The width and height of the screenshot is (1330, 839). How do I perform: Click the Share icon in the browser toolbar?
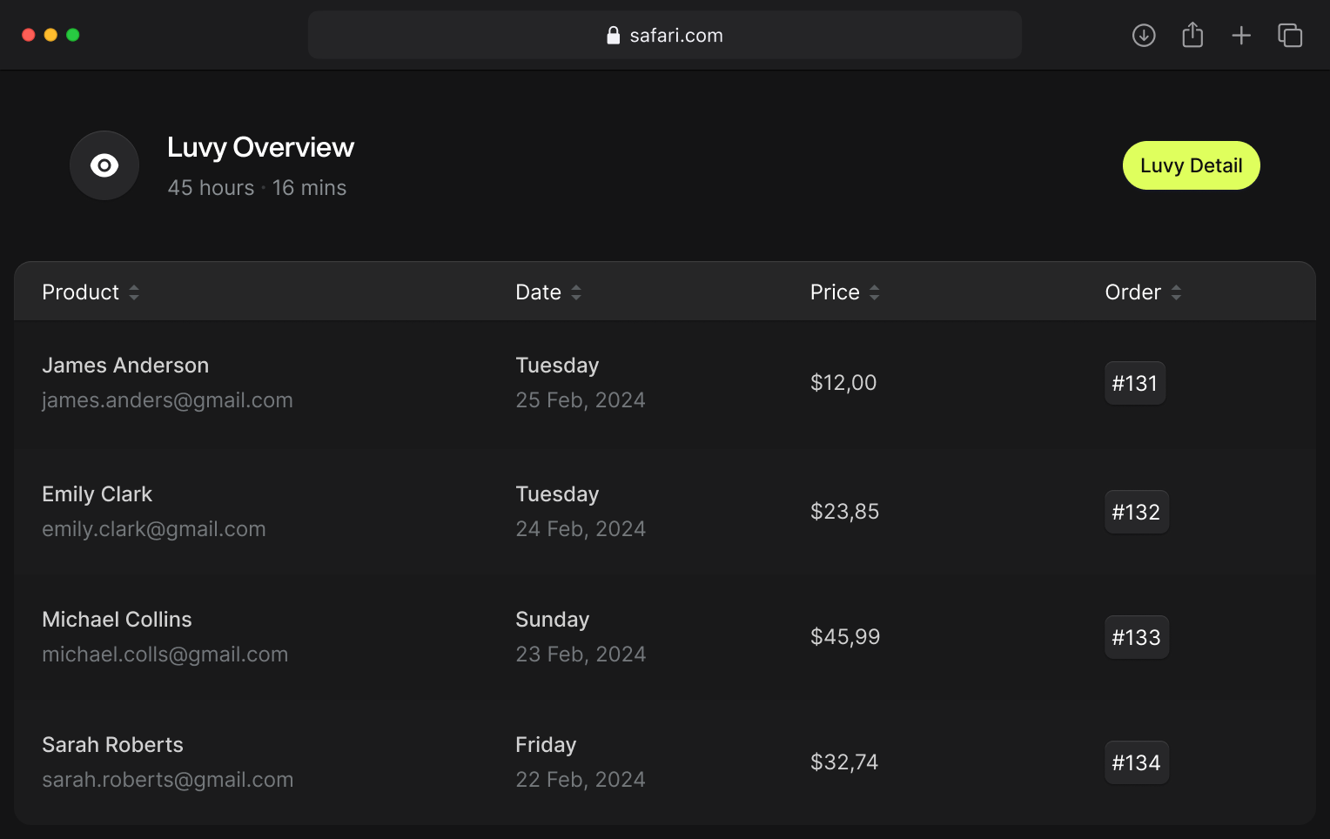tap(1192, 36)
